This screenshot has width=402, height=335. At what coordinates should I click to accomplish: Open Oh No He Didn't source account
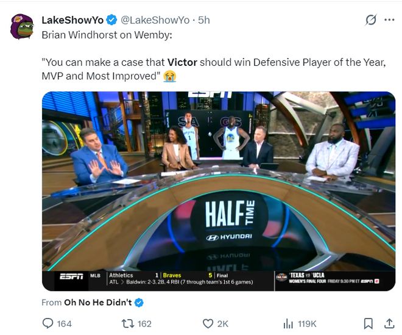(x=97, y=303)
